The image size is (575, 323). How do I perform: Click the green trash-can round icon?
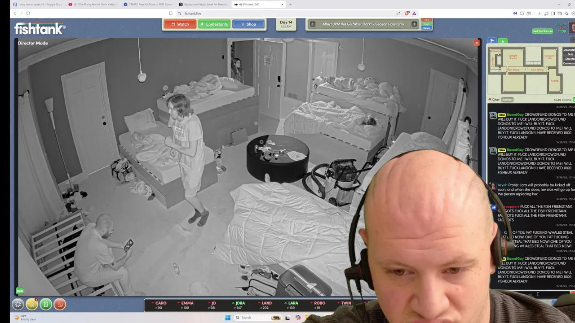tap(46, 304)
